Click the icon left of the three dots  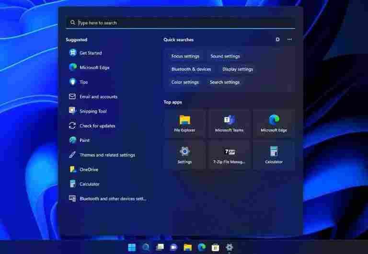point(277,39)
